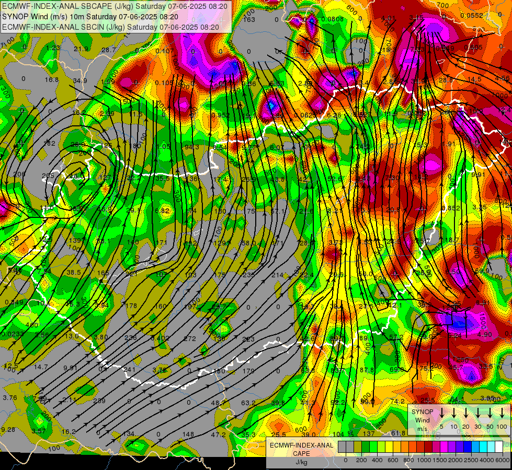Click the '178' value on the map
Screen dimensions: 512x470
131,306
